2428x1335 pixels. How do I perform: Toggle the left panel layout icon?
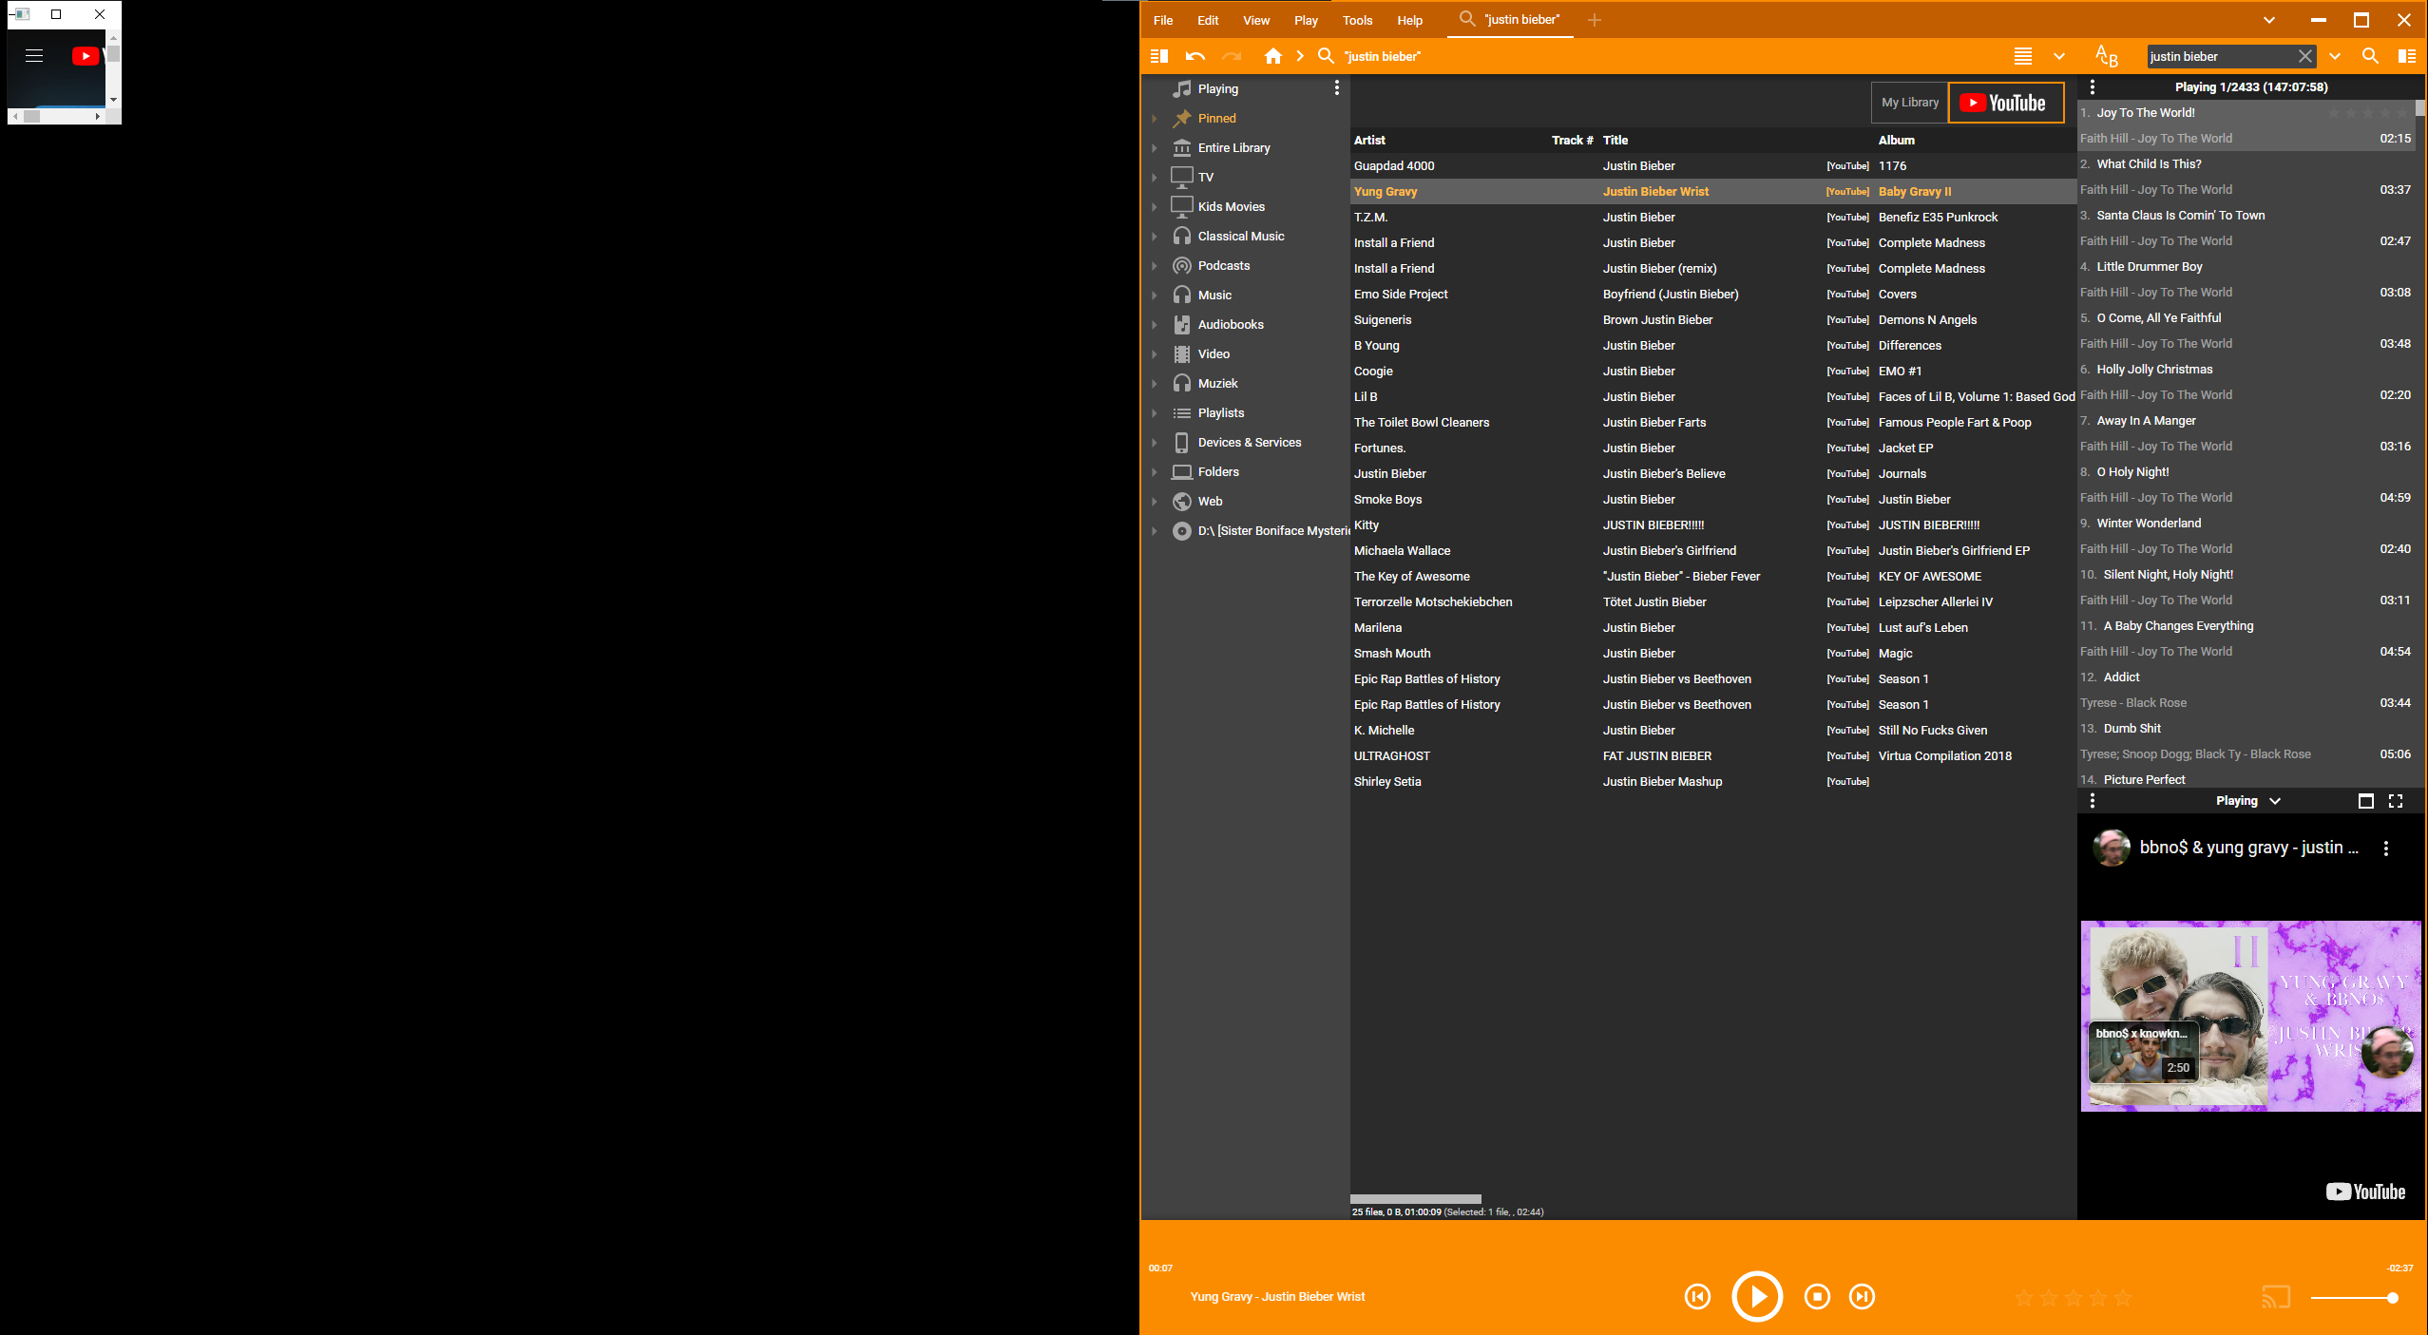[x=1159, y=56]
